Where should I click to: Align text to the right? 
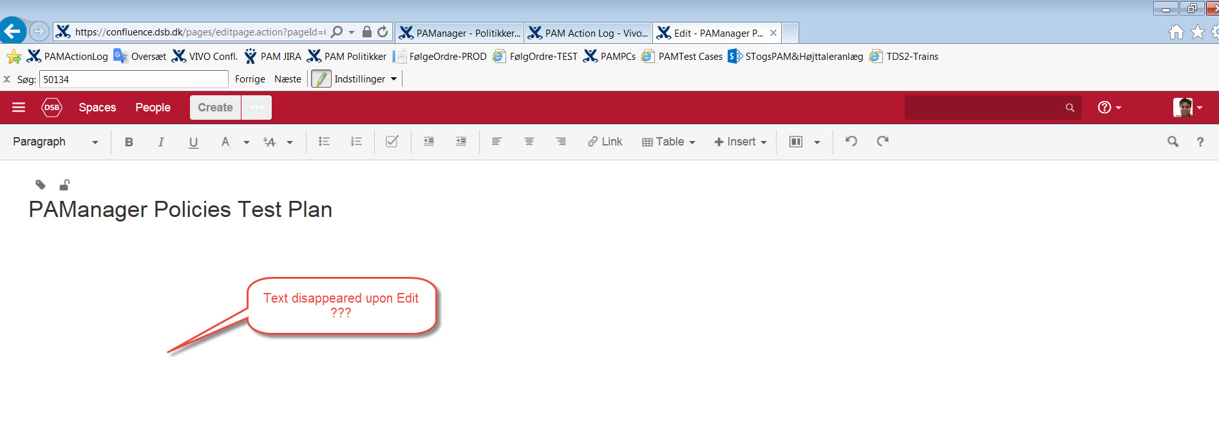click(x=561, y=142)
